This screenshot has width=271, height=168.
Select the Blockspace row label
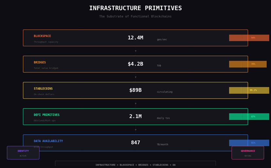42,36
